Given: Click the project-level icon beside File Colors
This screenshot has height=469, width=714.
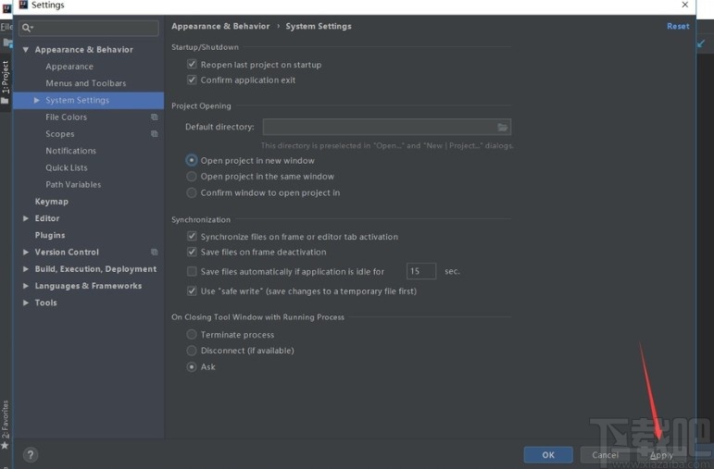Looking at the screenshot, I should point(155,117).
